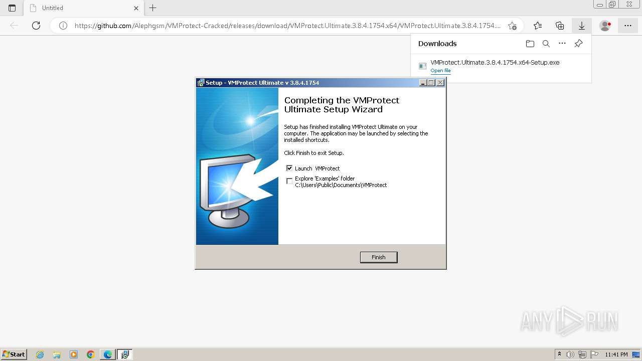The width and height of the screenshot is (642, 361).
Task: Click the 11:41 PM system clock
Action: click(616, 354)
